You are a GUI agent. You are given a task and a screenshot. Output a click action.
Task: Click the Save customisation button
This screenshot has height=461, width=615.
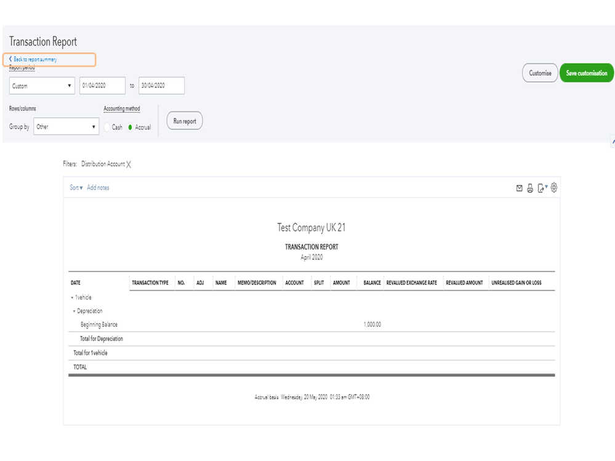(x=587, y=73)
